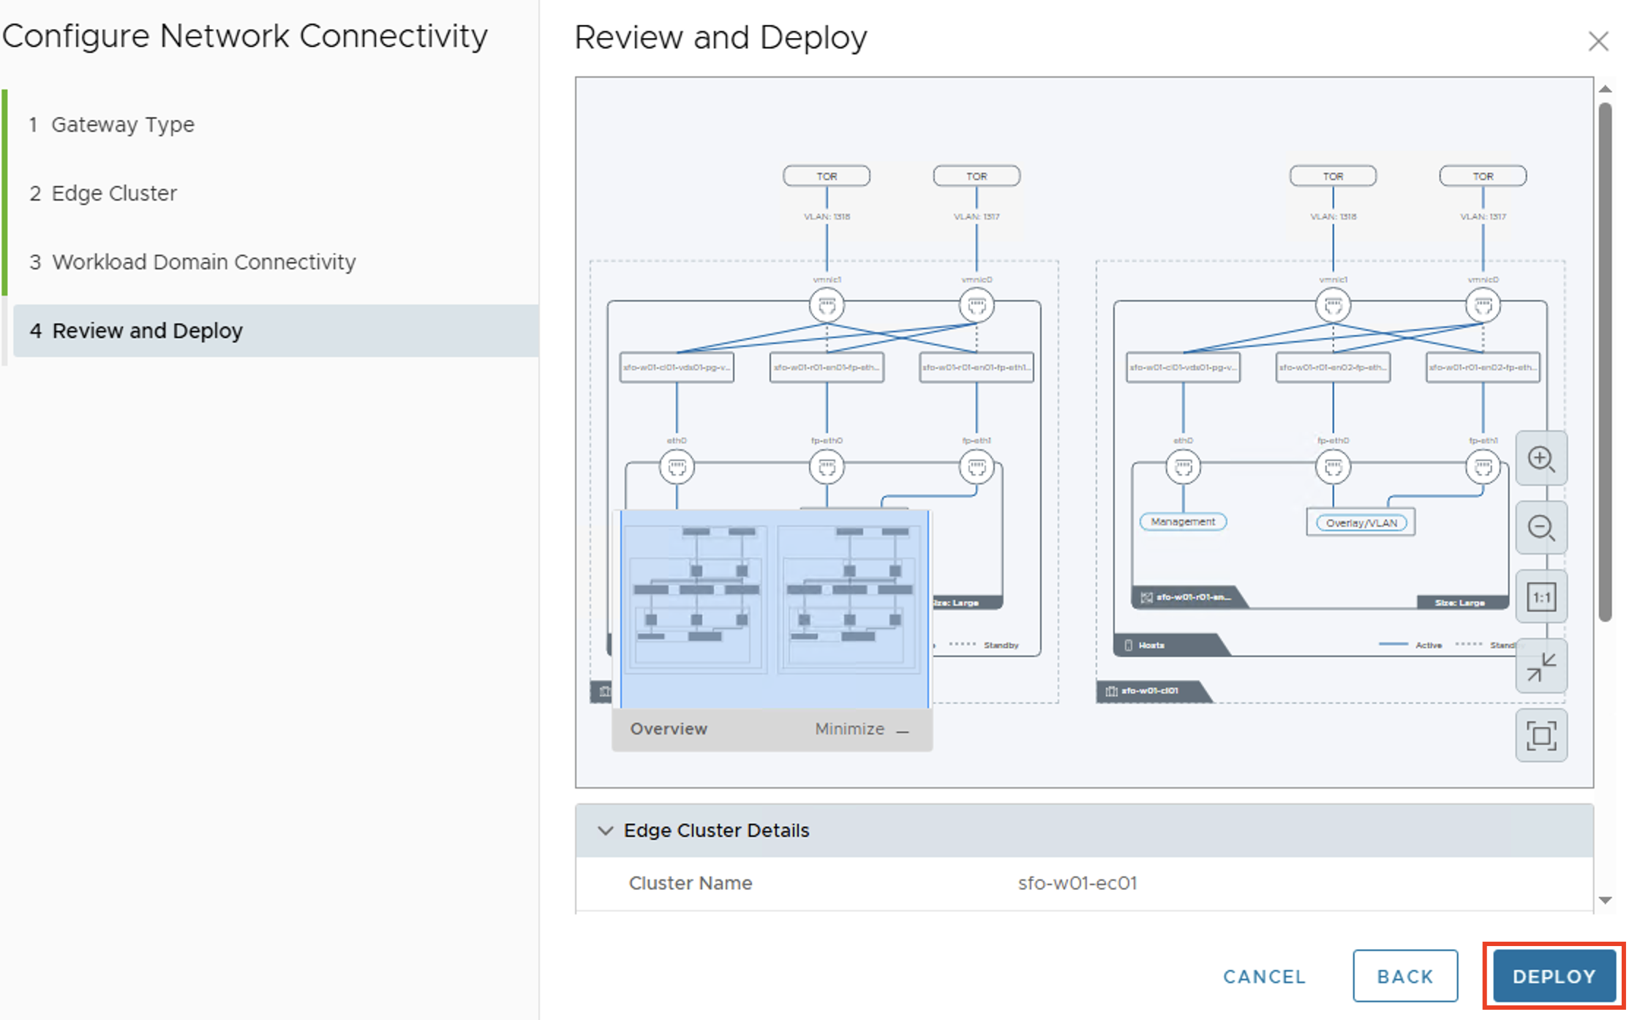Image resolution: width=1640 pixels, height=1020 pixels.
Task: Click the Overview minimap thumbnail
Action: [772, 607]
